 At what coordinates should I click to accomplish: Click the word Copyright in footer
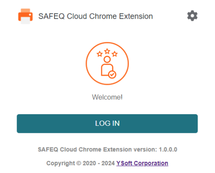(x=61, y=163)
